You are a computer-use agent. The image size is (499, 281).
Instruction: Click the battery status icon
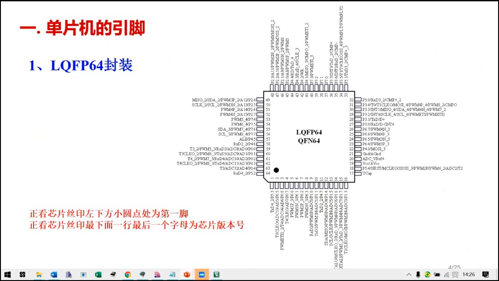[437, 275]
